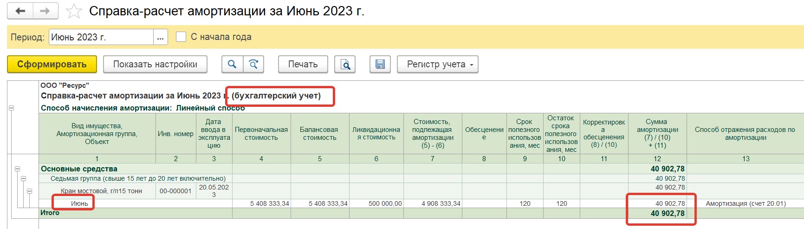Click the find next icon
804x229 pixels.
[253, 64]
